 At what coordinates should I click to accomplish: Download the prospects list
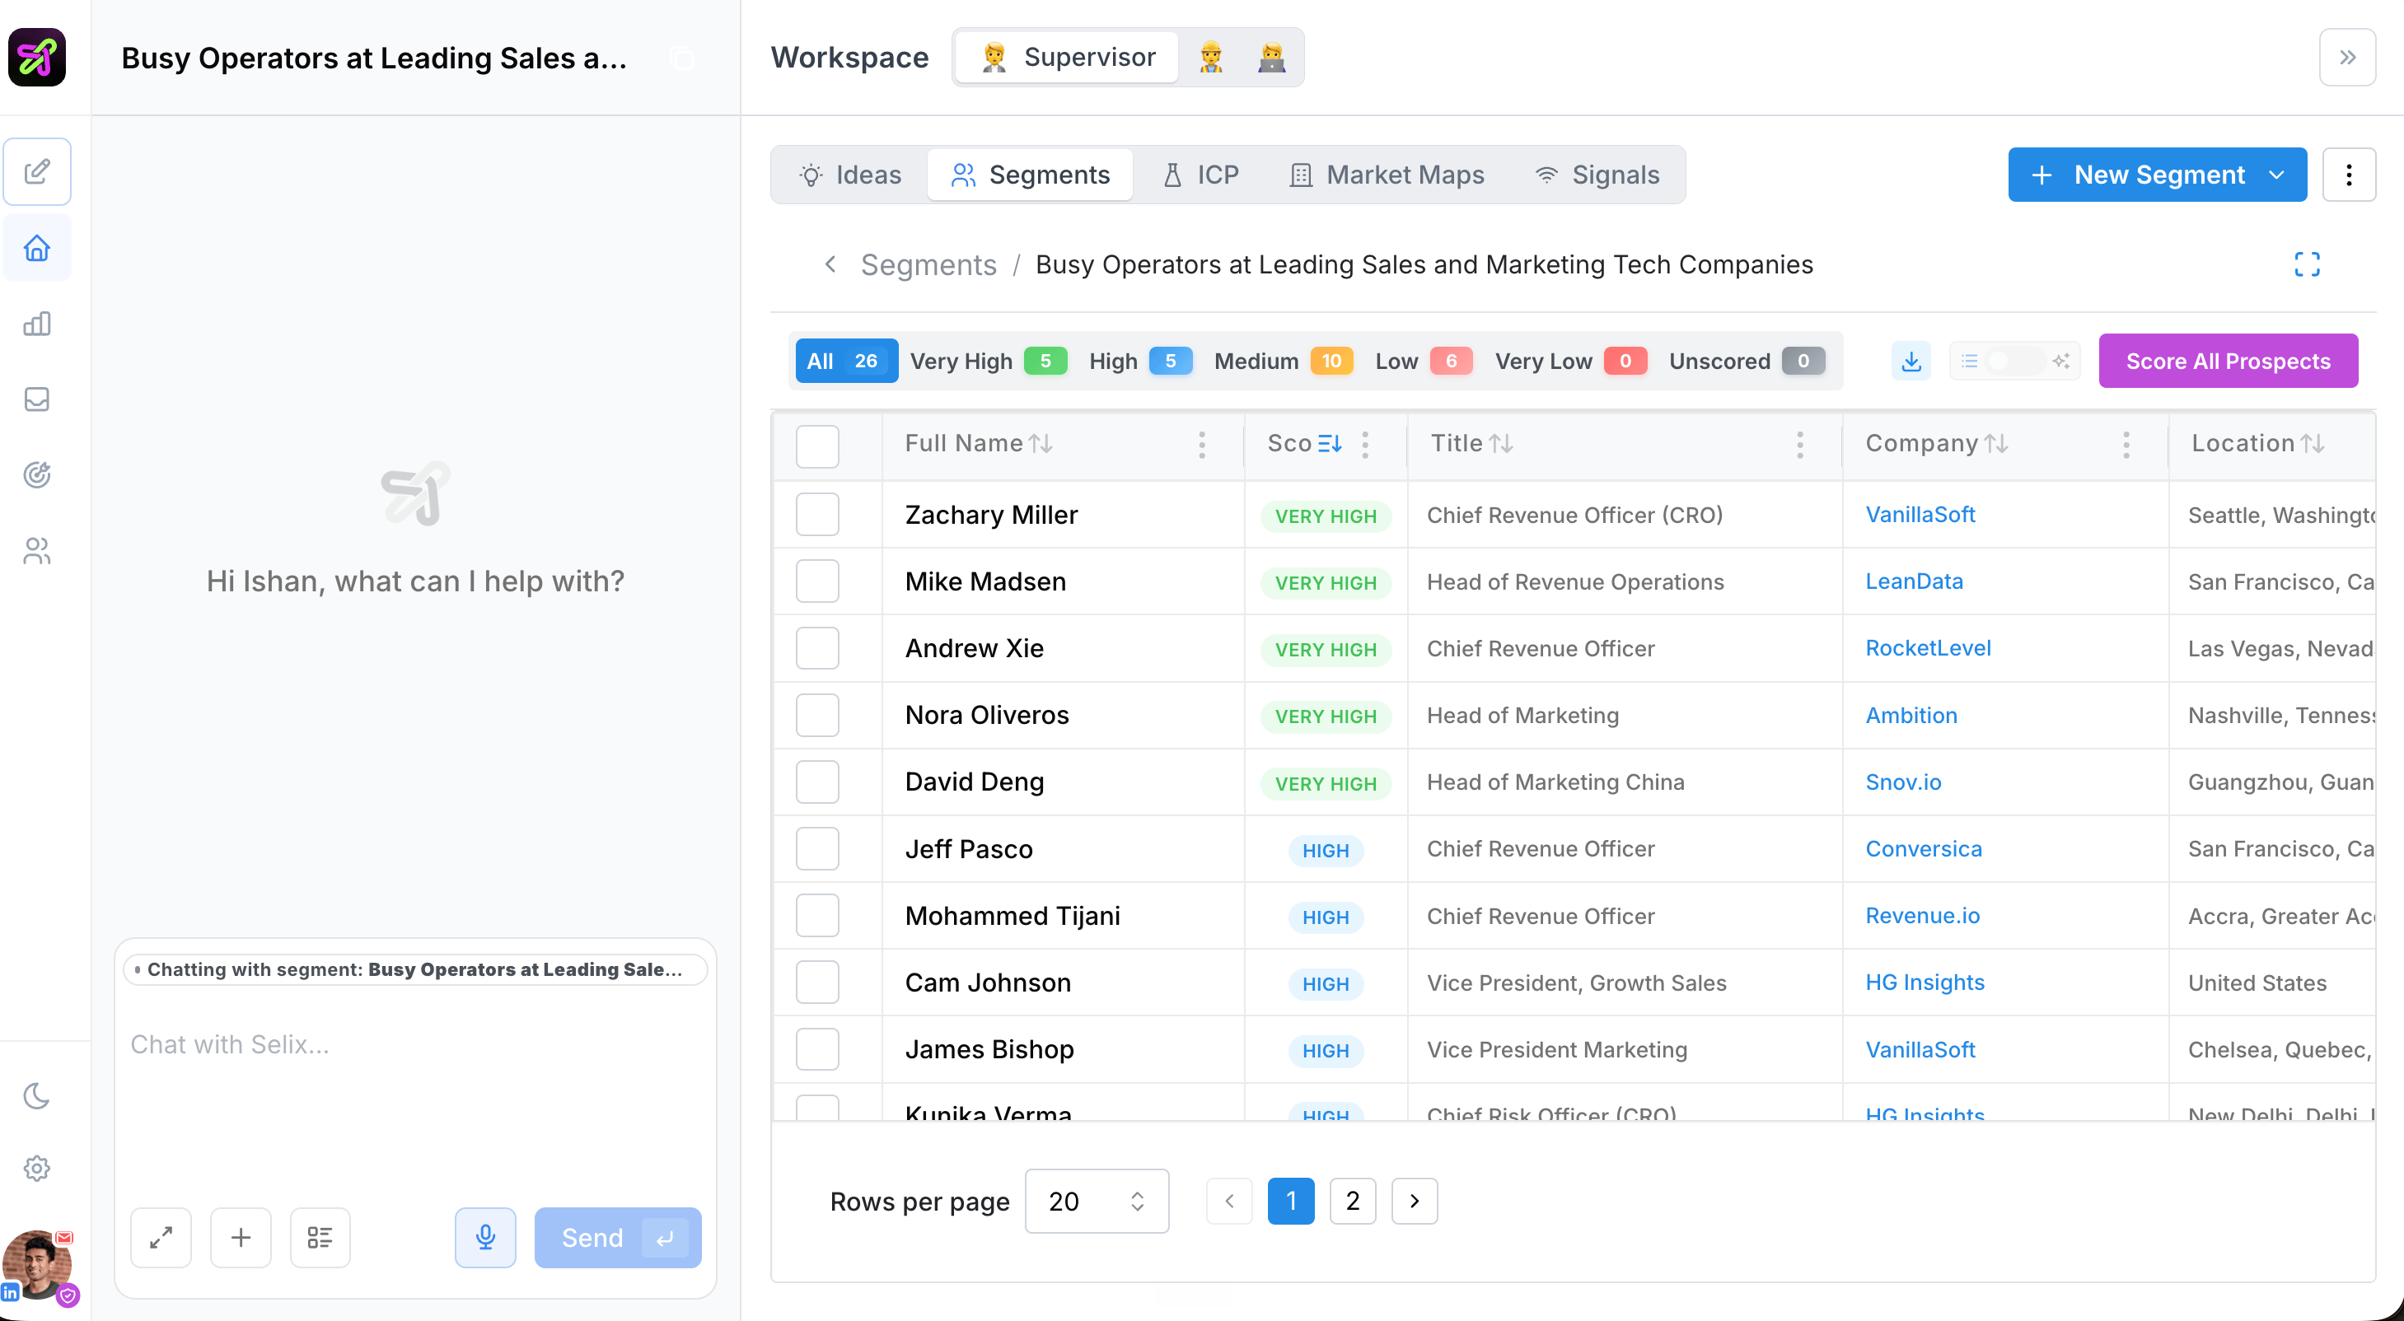(1911, 361)
